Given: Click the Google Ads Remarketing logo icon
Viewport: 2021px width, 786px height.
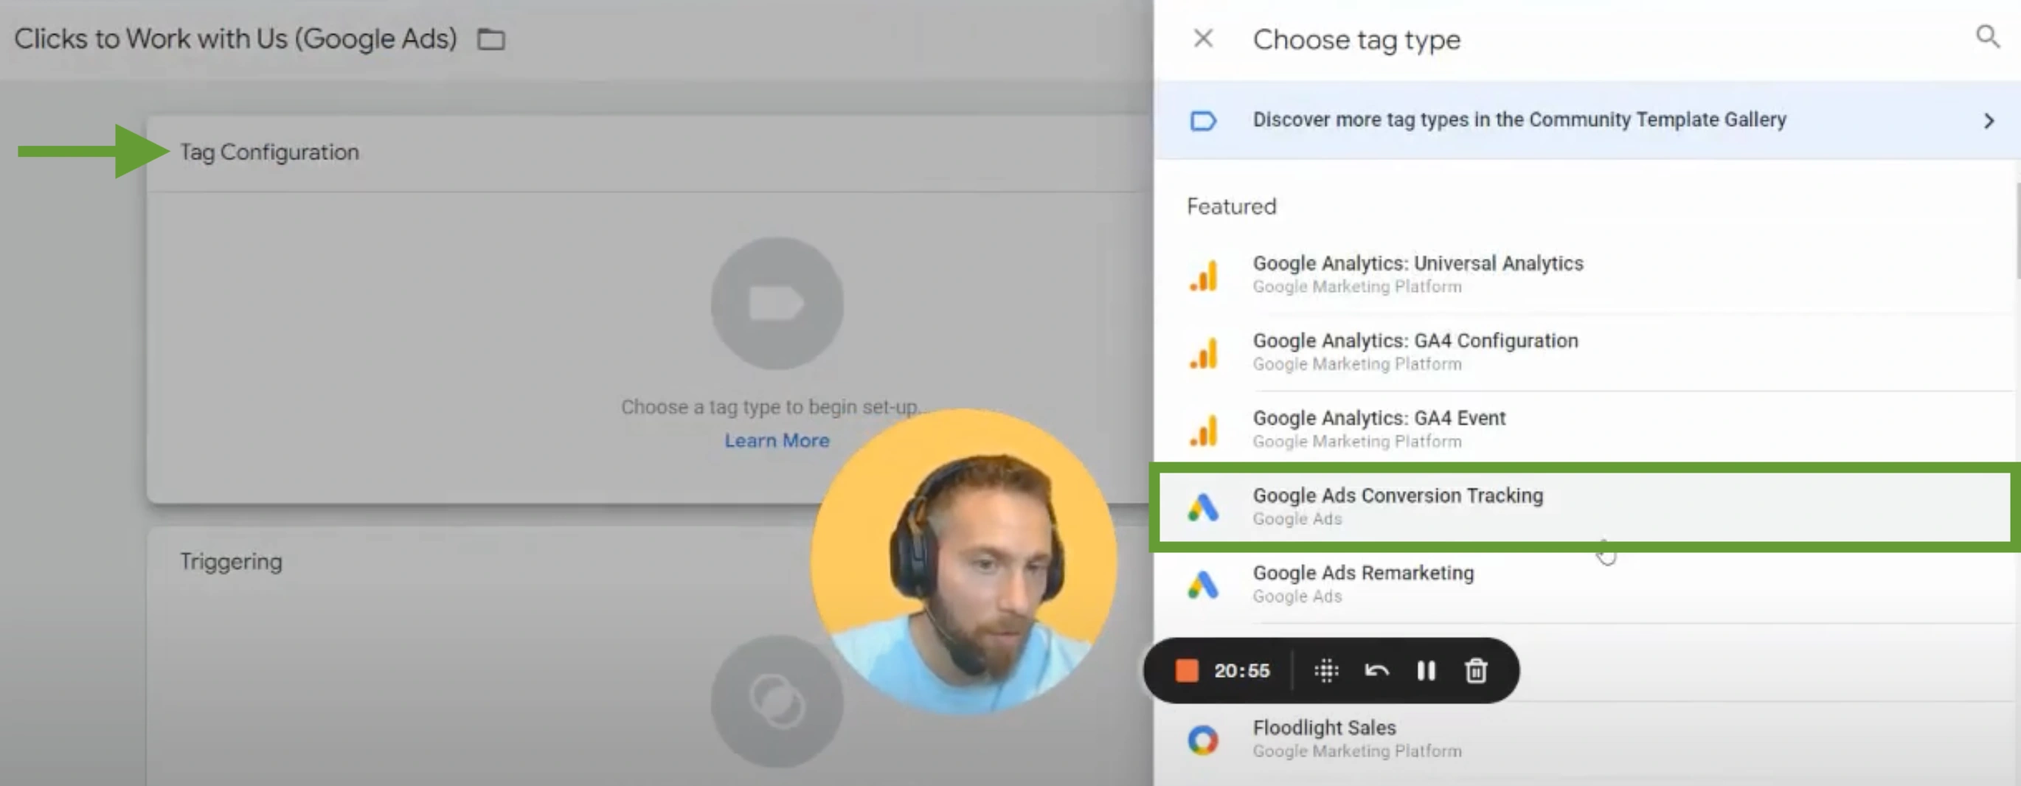Looking at the screenshot, I should pos(1203,585).
